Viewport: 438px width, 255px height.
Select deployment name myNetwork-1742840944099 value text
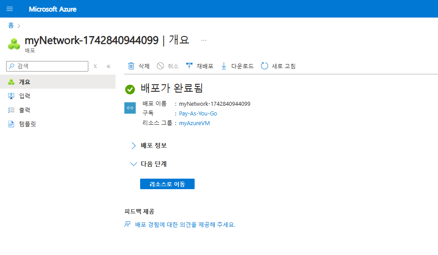tap(214, 104)
